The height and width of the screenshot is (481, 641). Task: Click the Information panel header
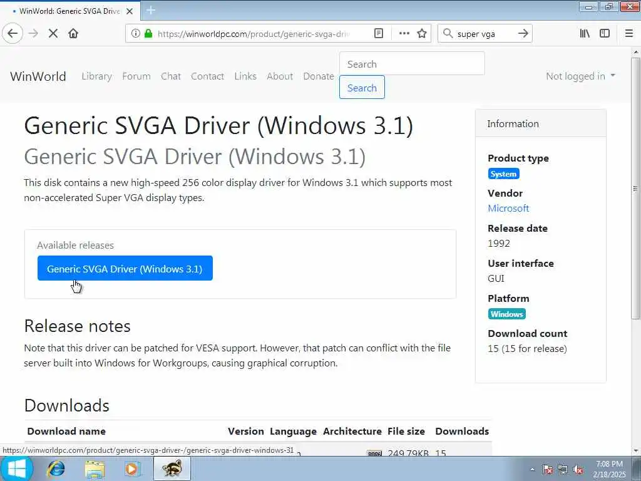[x=540, y=123]
